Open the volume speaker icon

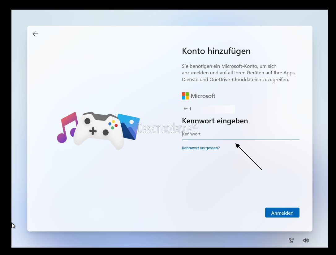click(306, 240)
